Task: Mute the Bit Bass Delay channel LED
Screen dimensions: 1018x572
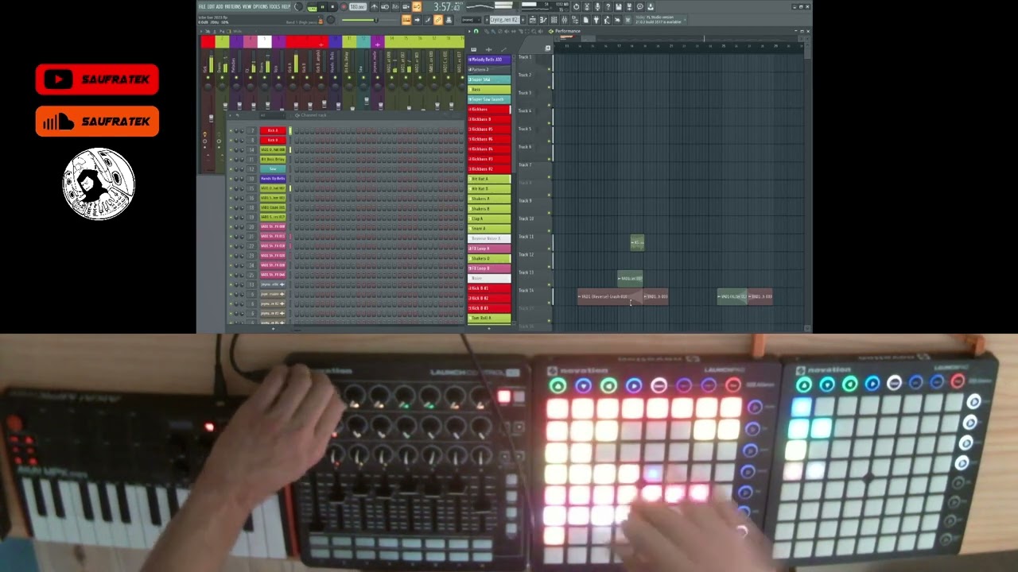Action: (231, 159)
